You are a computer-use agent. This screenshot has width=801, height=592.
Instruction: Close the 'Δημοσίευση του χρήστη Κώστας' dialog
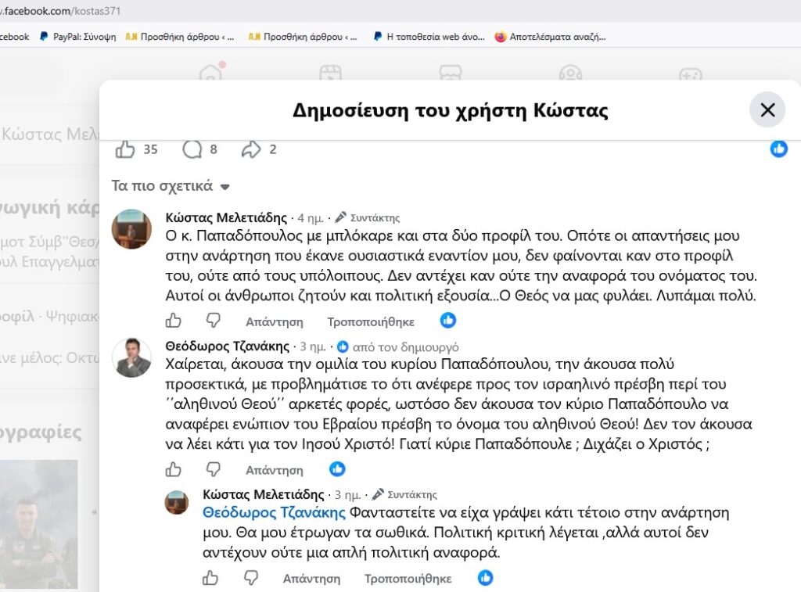click(x=767, y=109)
